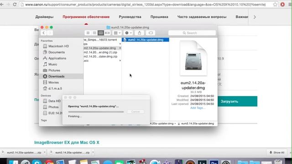Switch Finder to column view

coord(101,33)
